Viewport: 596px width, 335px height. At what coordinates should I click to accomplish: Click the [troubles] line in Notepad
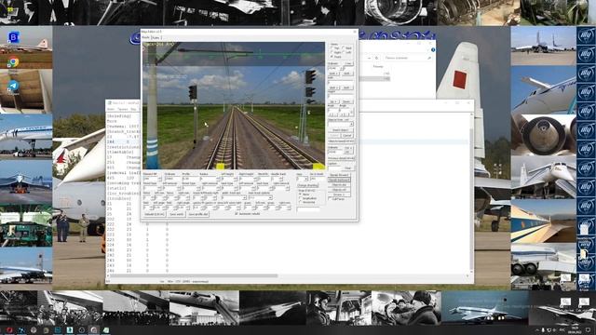118,198
